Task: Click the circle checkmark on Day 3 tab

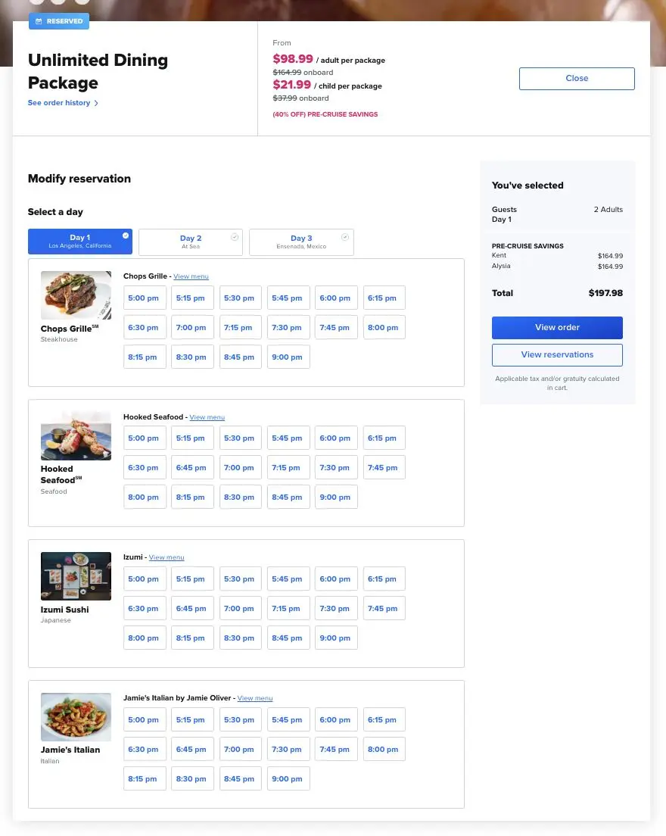Action: pos(345,236)
